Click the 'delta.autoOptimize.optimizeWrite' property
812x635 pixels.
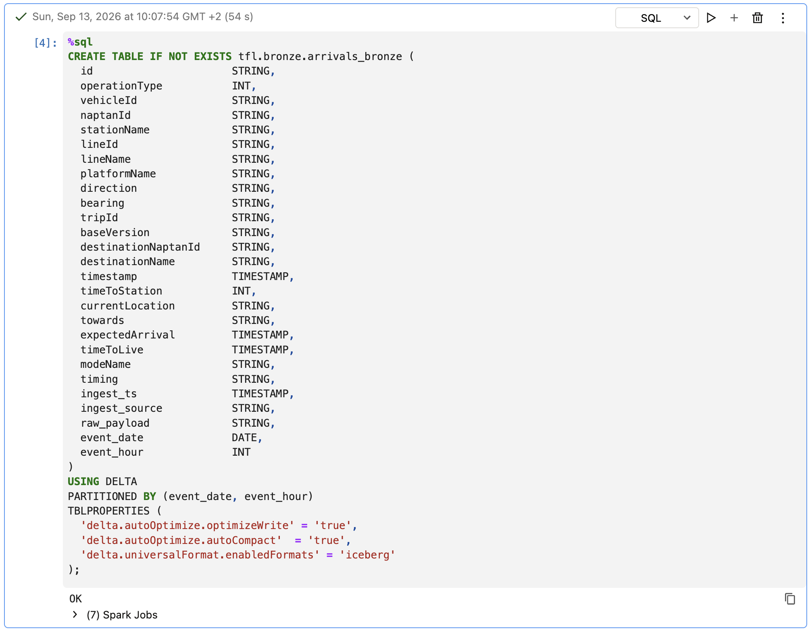187,525
